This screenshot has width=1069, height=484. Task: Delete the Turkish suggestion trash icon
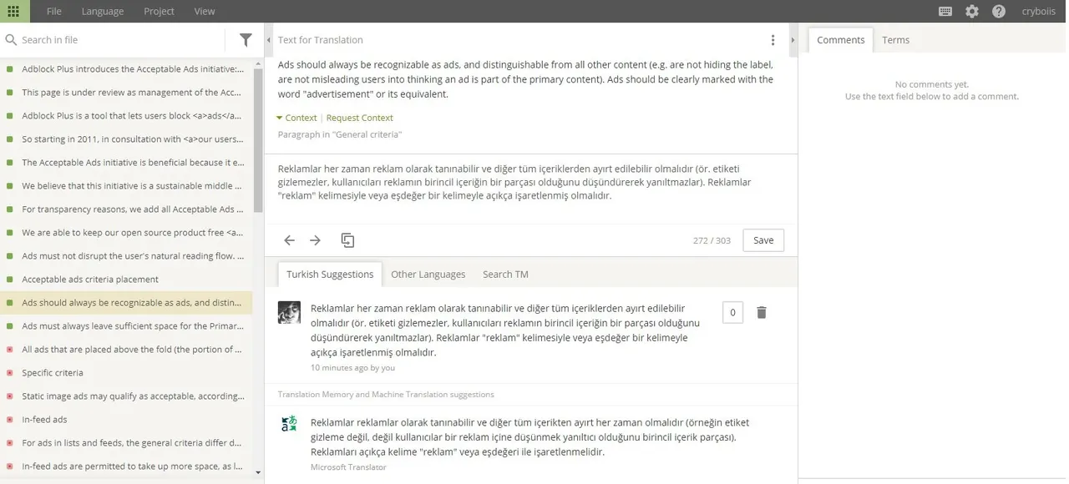click(x=762, y=312)
